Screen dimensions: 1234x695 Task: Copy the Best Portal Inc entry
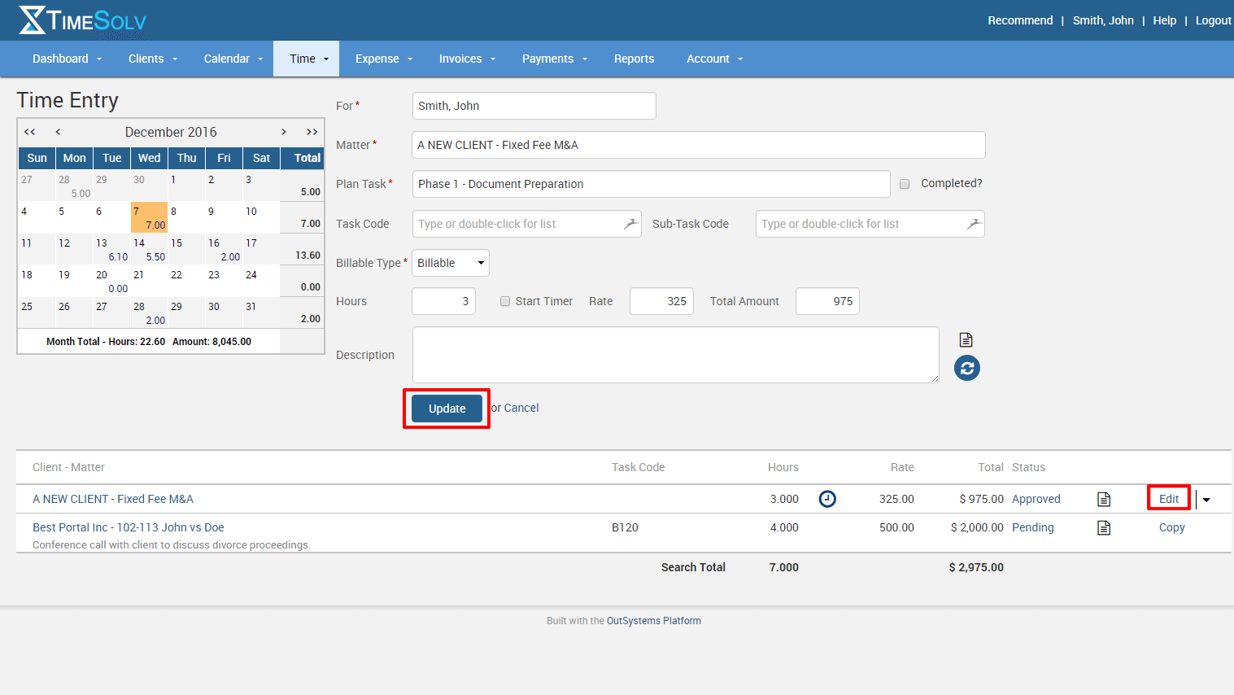(1171, 527)
